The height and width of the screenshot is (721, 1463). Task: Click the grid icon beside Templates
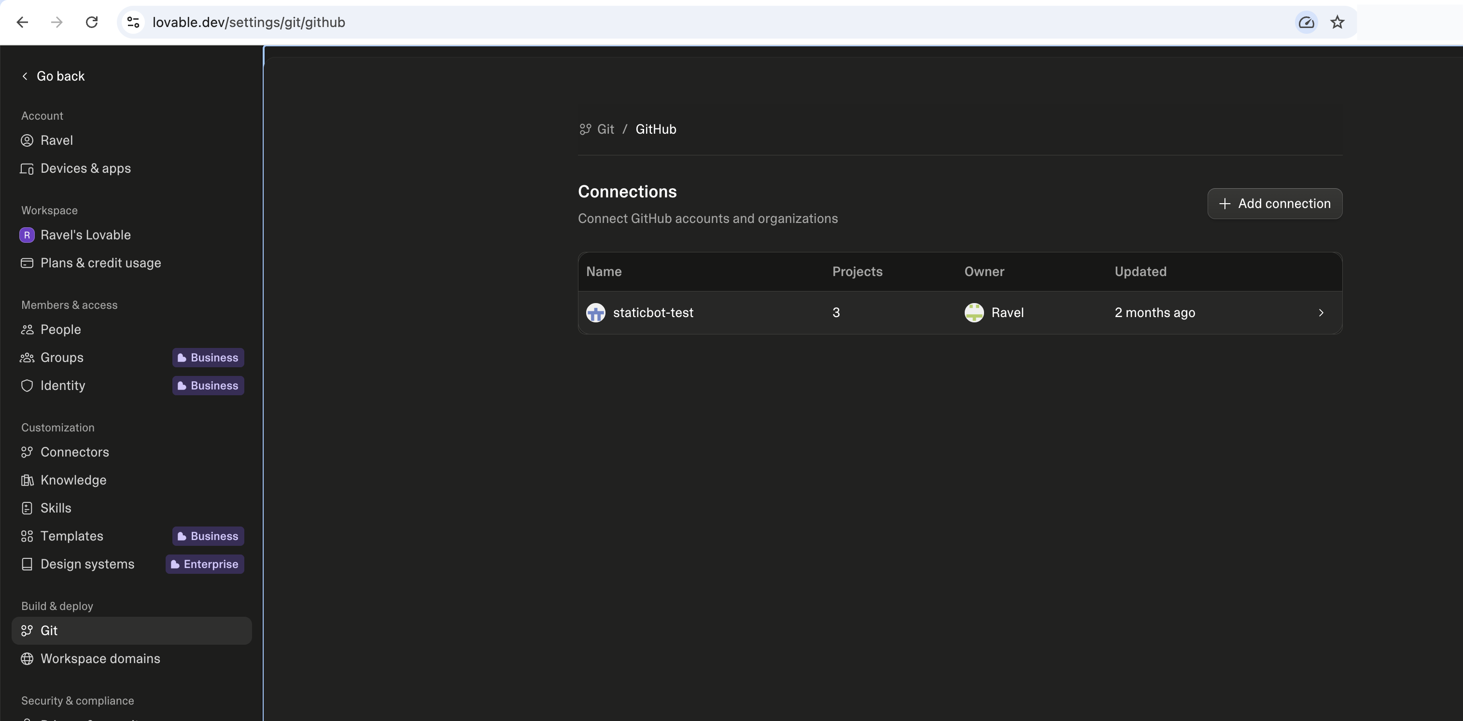tap(27, 536)
